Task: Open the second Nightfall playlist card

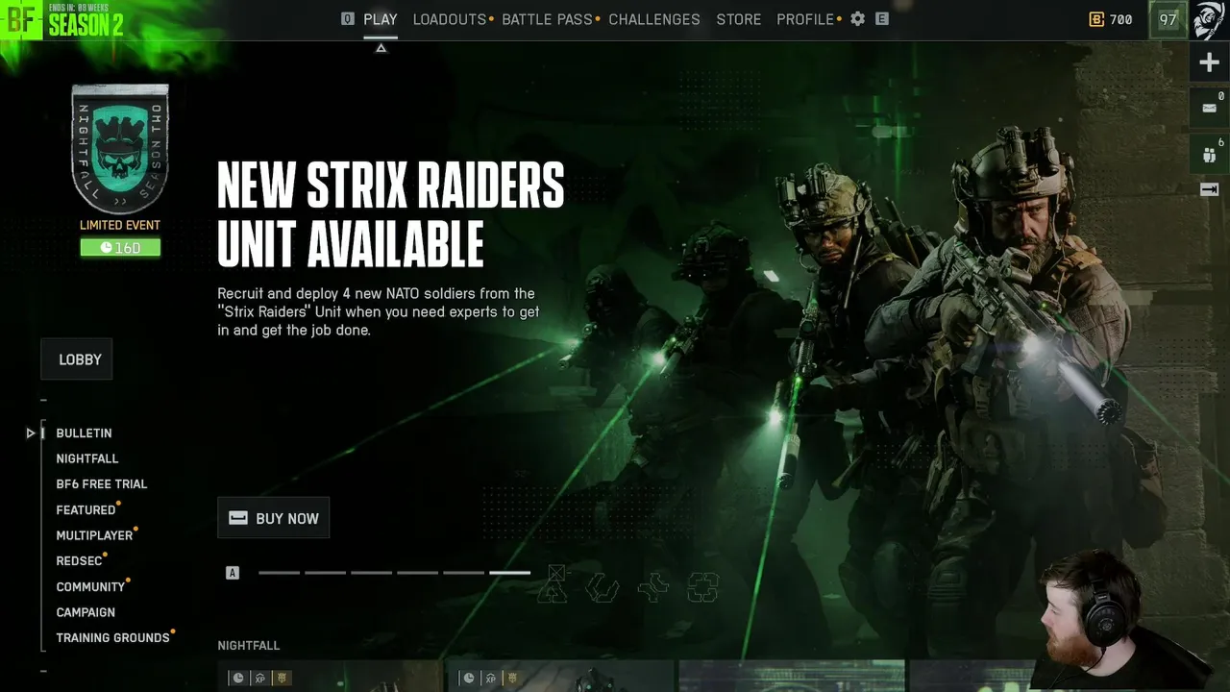Action: pyautogui.click(x=560, y=676)
